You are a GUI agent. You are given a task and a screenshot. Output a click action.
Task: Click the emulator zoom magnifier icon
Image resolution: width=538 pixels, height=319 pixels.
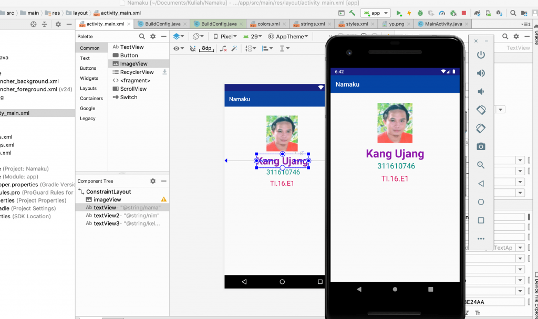tap(480, 165)
